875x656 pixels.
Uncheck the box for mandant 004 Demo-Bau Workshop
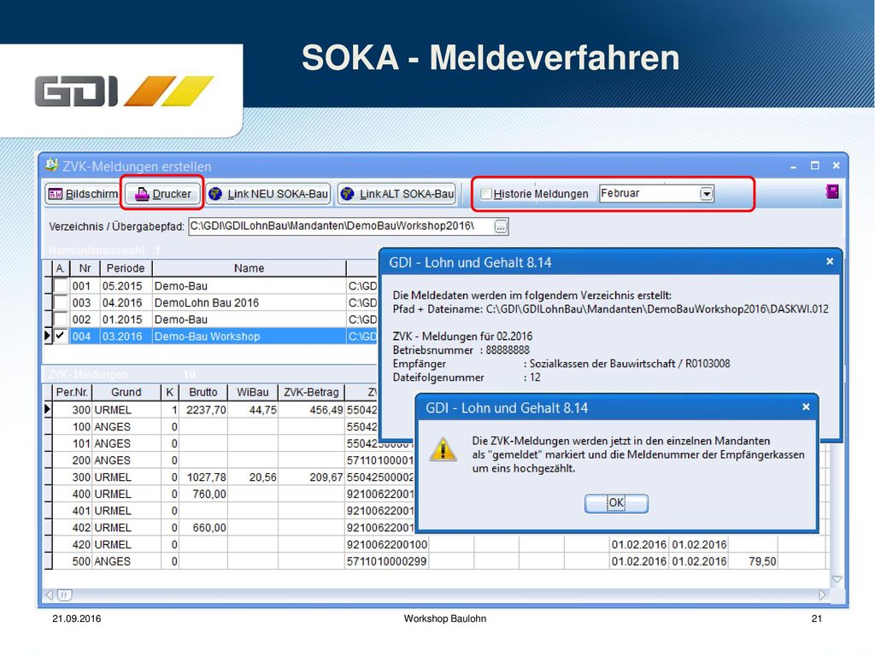point(61,336)
